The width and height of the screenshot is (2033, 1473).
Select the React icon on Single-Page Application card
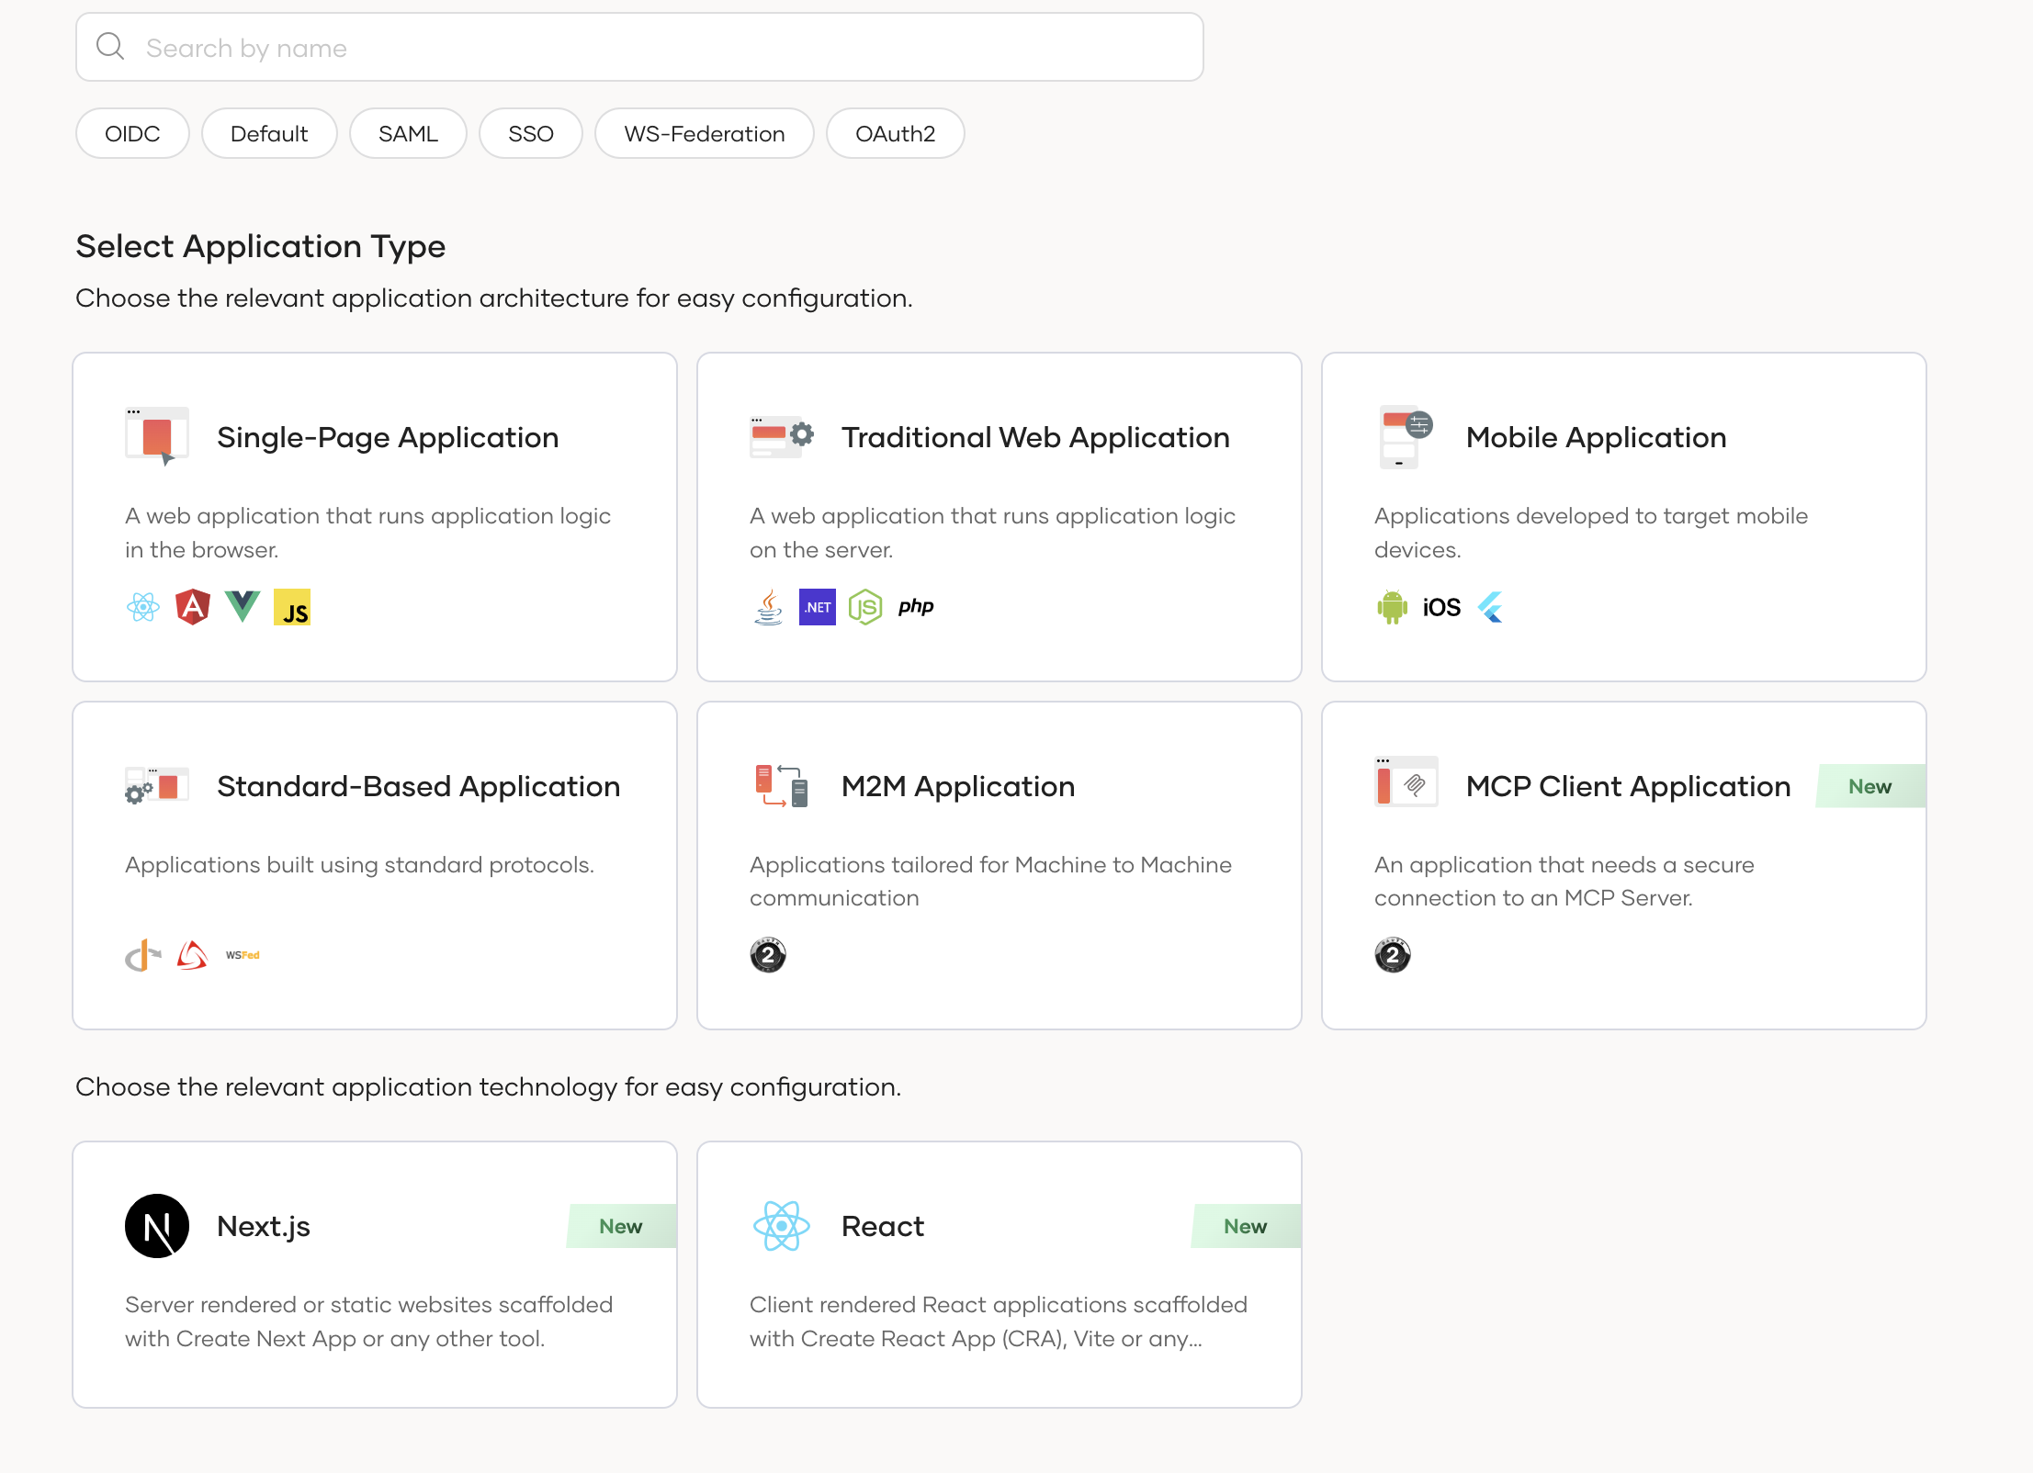coord(144,607)
